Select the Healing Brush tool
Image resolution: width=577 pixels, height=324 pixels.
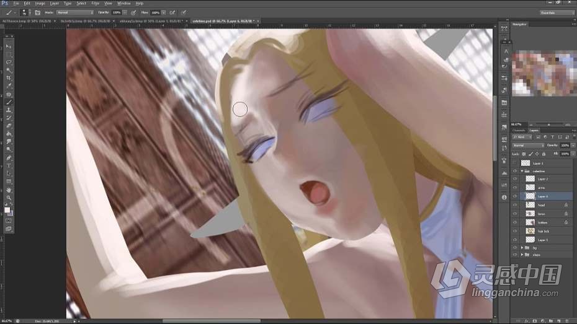pyautogui.click(x=9, y=94)
